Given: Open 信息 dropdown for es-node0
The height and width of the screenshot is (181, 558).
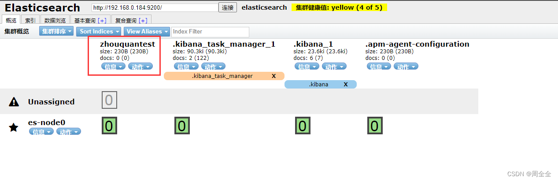Looking at the screenshot, I should click(x=41, y=132).
